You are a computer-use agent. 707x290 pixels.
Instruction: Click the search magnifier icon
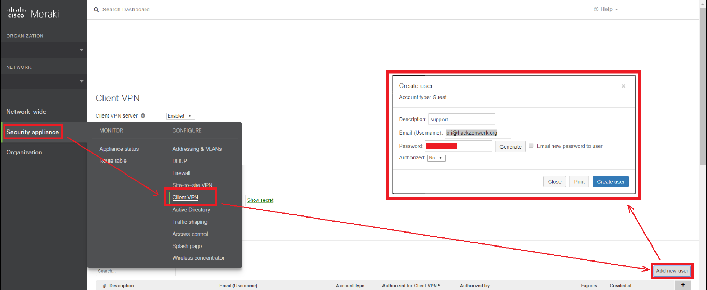pos(96,9)
